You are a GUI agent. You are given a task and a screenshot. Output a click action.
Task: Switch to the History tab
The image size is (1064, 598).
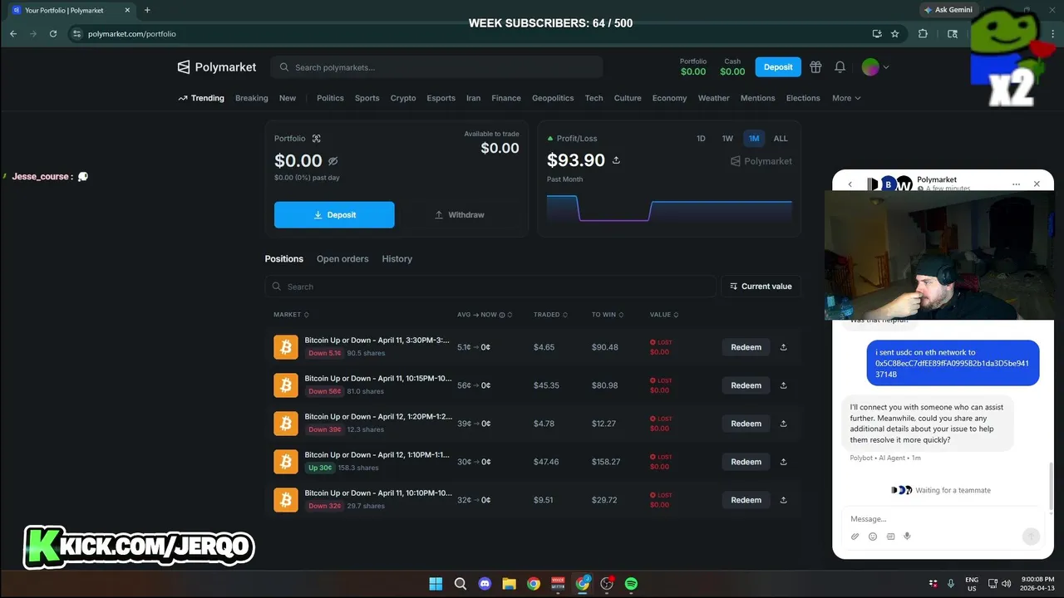397,259
